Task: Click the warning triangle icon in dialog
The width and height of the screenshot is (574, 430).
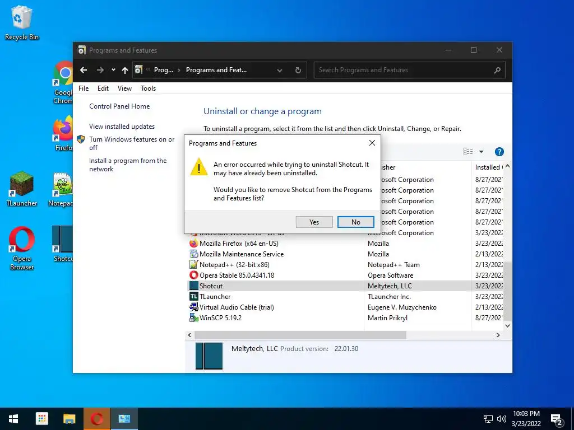Action: point(199,167)
